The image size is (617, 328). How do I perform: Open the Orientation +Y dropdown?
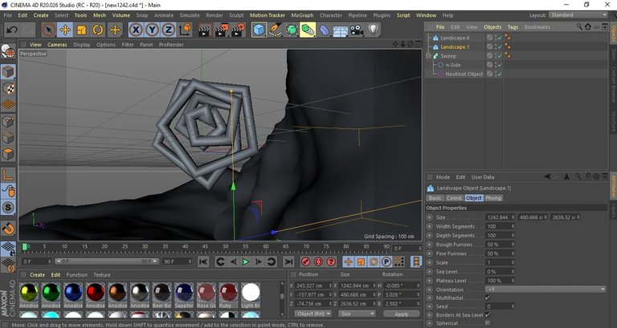click(x=545, y=290)
